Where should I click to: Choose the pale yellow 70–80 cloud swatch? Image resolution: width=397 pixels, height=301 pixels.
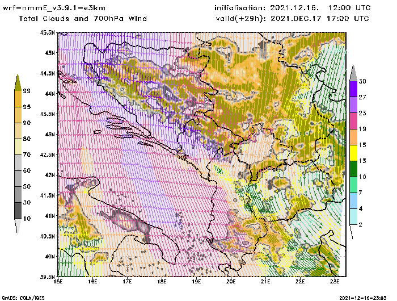[18, 147]
